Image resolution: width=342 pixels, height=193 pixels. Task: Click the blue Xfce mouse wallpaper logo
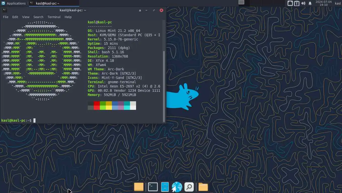(182, 97)
